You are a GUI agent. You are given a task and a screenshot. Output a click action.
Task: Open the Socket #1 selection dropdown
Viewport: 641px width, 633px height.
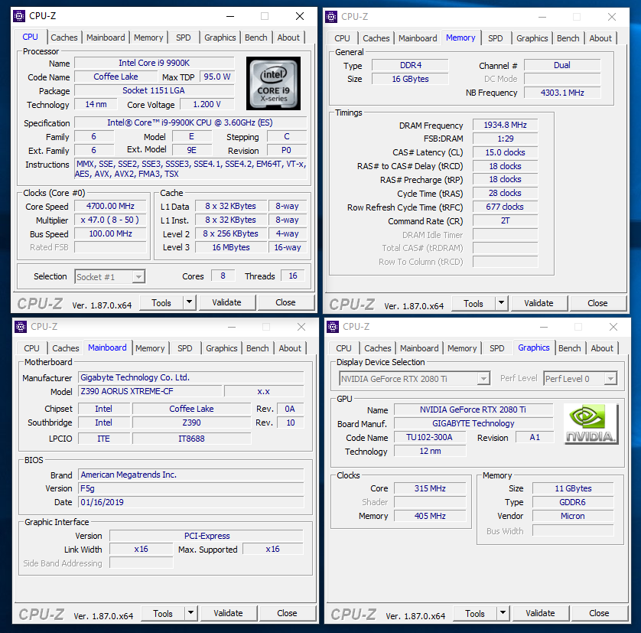(x=139, y=276)
